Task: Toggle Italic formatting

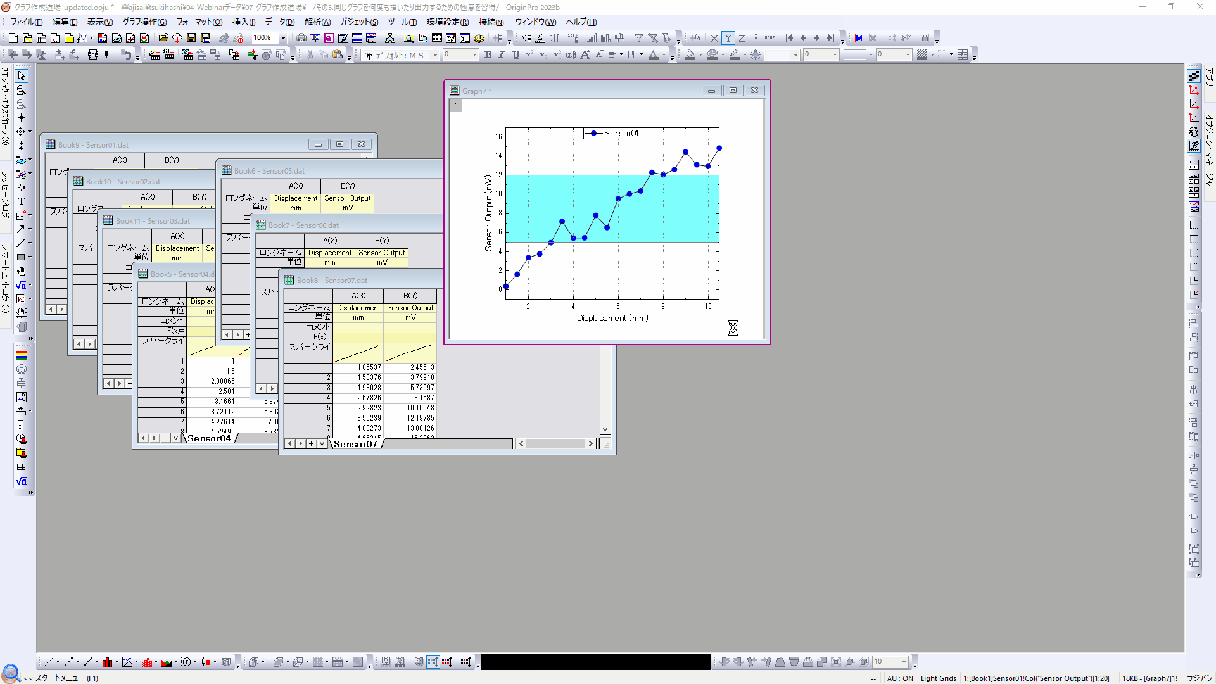Action: tap(502, 54)
